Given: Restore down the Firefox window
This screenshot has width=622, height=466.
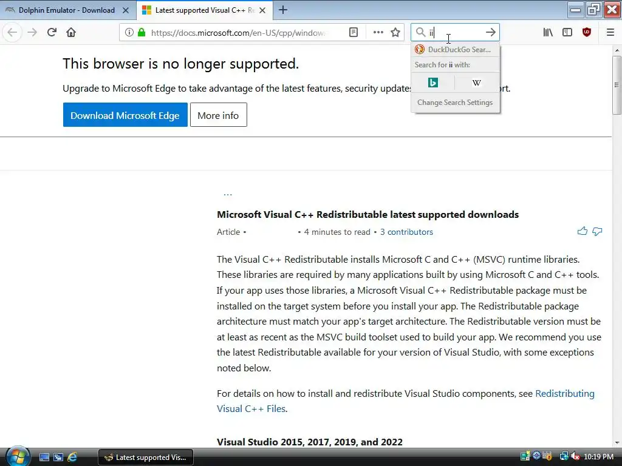Looking at the screenshot, I should (x=593, y=10).
